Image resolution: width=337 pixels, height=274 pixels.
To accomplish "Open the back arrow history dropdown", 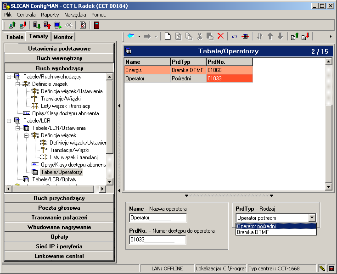I will pos(139,37).
